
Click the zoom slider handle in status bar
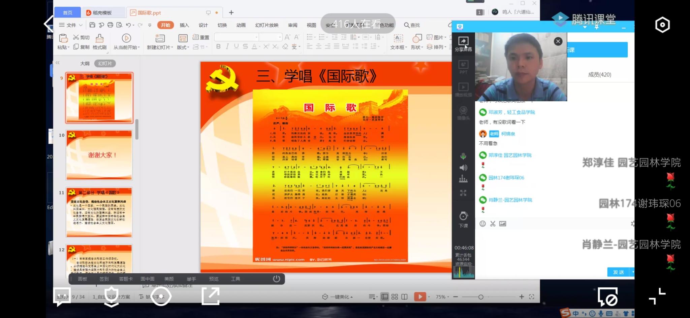pos(481,297)
